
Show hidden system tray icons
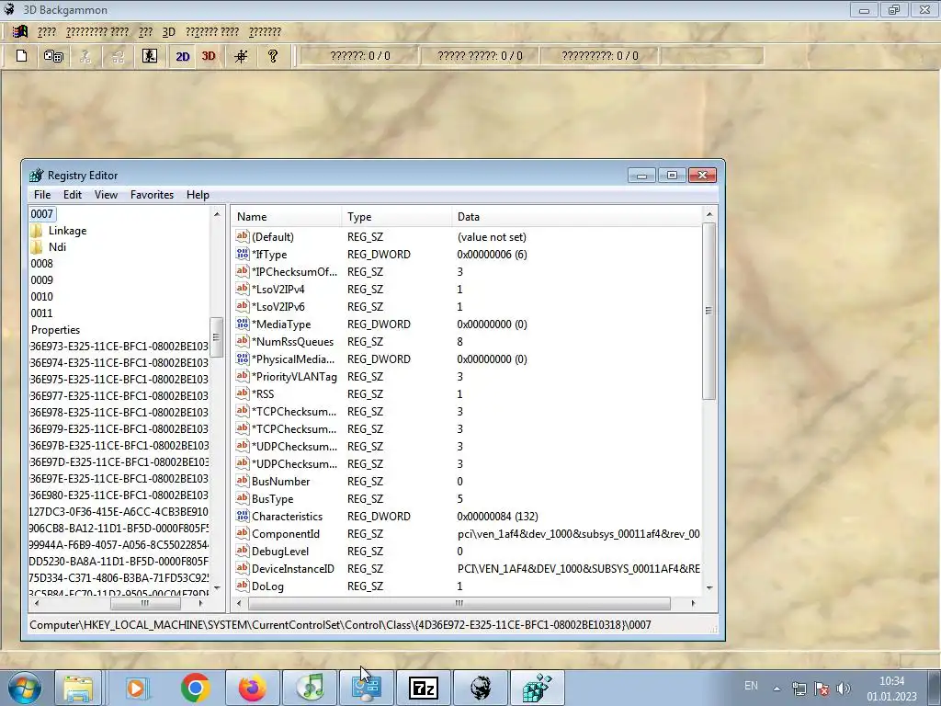click(x=777, y=689)
